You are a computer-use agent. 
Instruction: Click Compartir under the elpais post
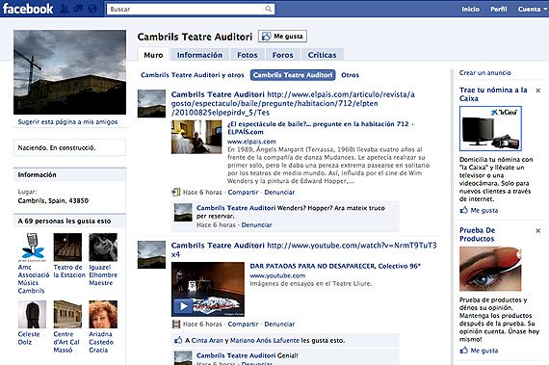243,192
